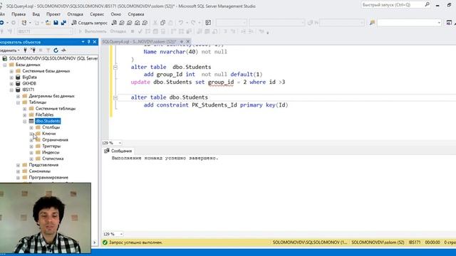Click the Disconnect plug icon in Object Explorer
The width and height of the screenshot is (456, 256).
tap(33, 50)
